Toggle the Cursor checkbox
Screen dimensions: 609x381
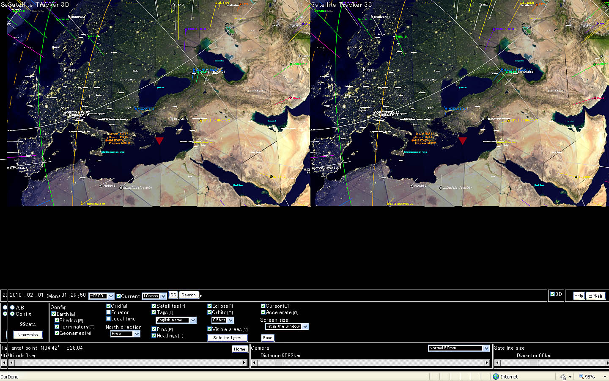pyautogui.click(x=263, y=306)
